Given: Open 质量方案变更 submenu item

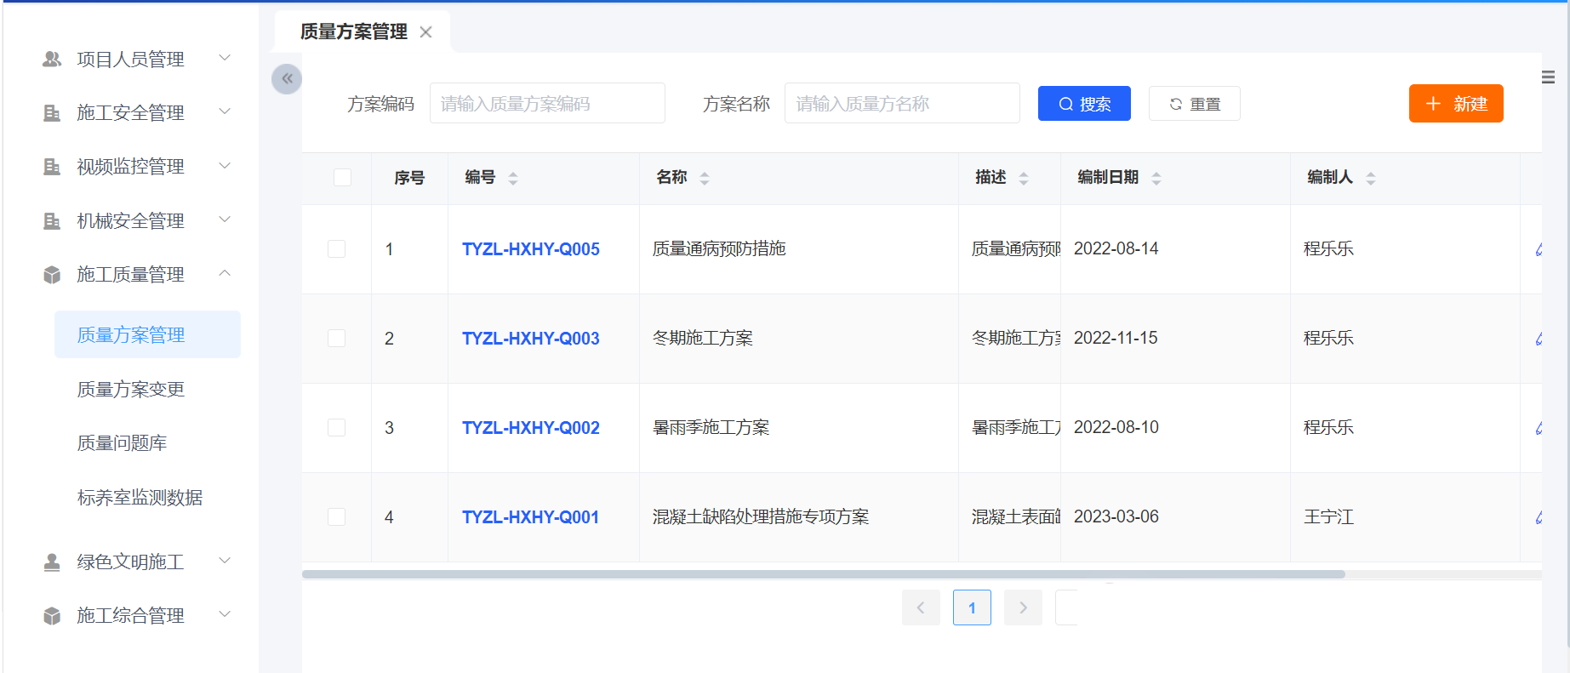Looking at the screenshot, I should point(131,389).
